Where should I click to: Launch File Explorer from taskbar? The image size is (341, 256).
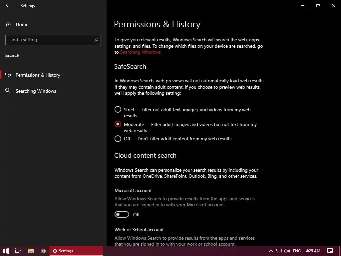pyautogui.click(x=31, y=251)
